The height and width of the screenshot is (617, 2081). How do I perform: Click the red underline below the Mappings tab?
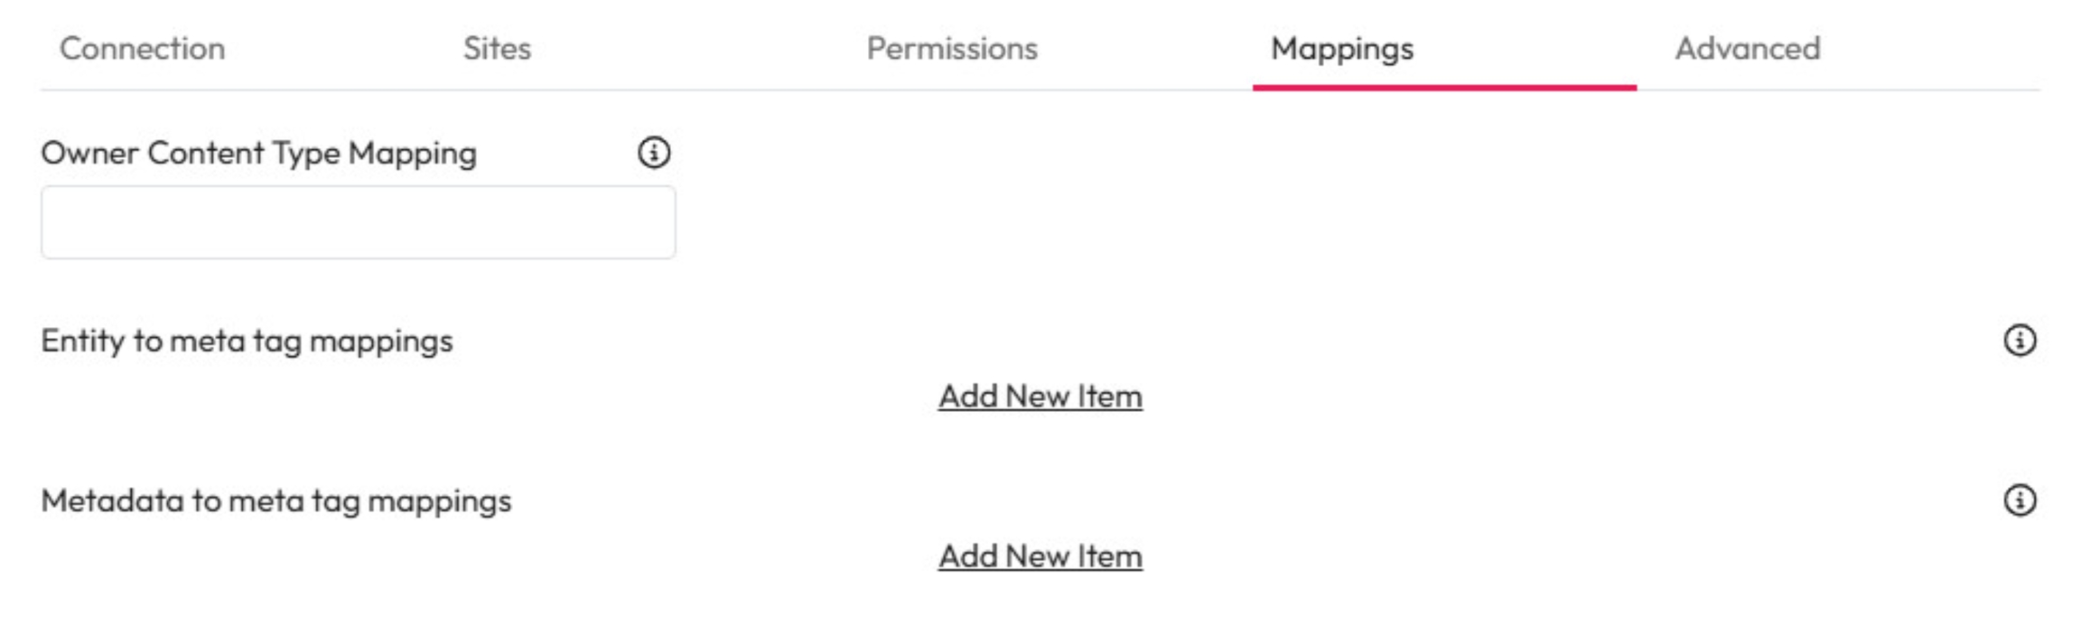click(x=1443, y=88)
